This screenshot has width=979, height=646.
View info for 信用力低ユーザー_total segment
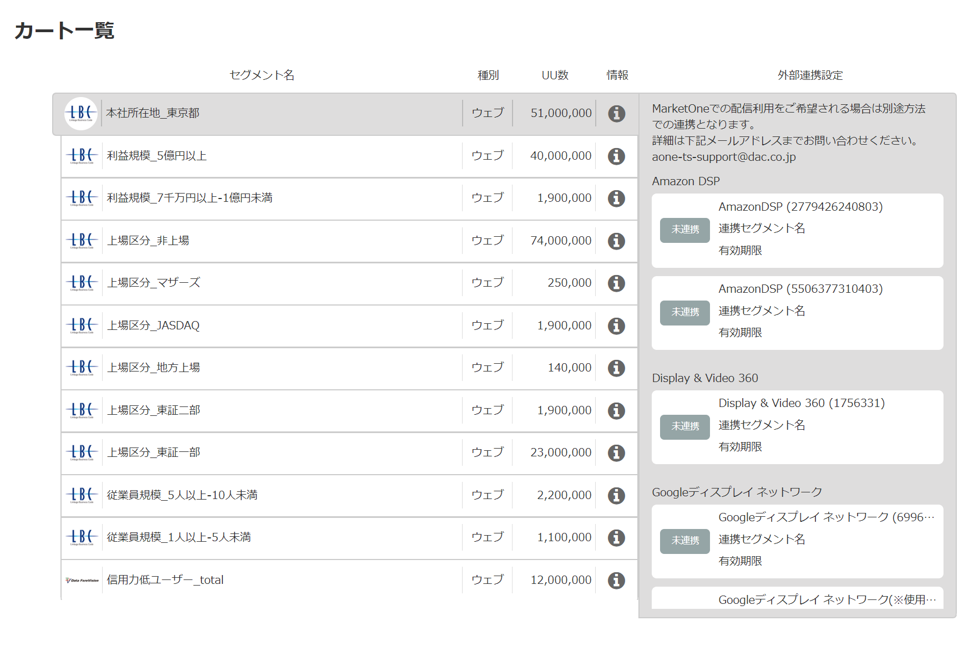[x=616, y=580]
